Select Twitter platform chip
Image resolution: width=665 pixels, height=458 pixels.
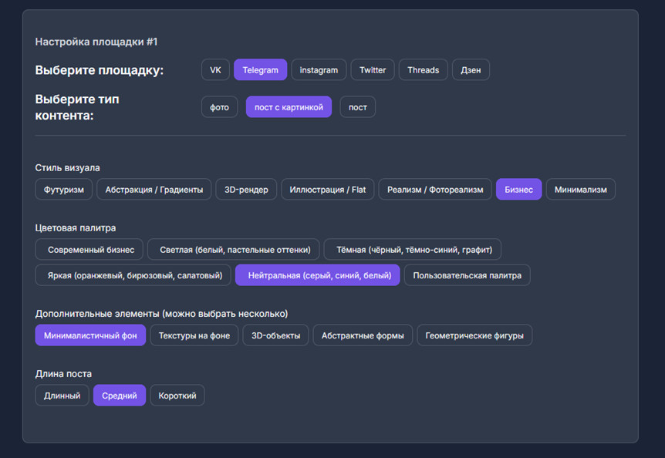coord(373,70)
